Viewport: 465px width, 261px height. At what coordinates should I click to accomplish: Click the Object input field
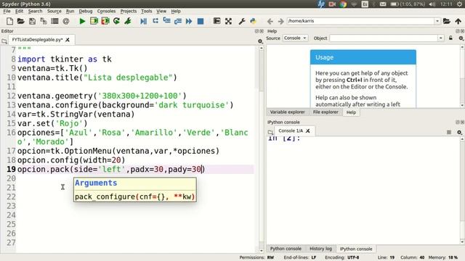pos(384,38)
